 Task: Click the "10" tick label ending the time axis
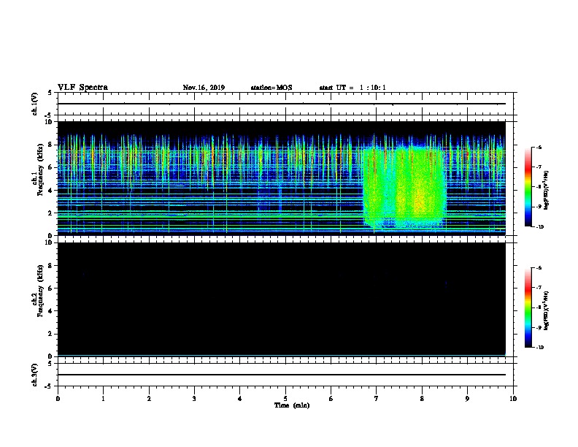513,399
